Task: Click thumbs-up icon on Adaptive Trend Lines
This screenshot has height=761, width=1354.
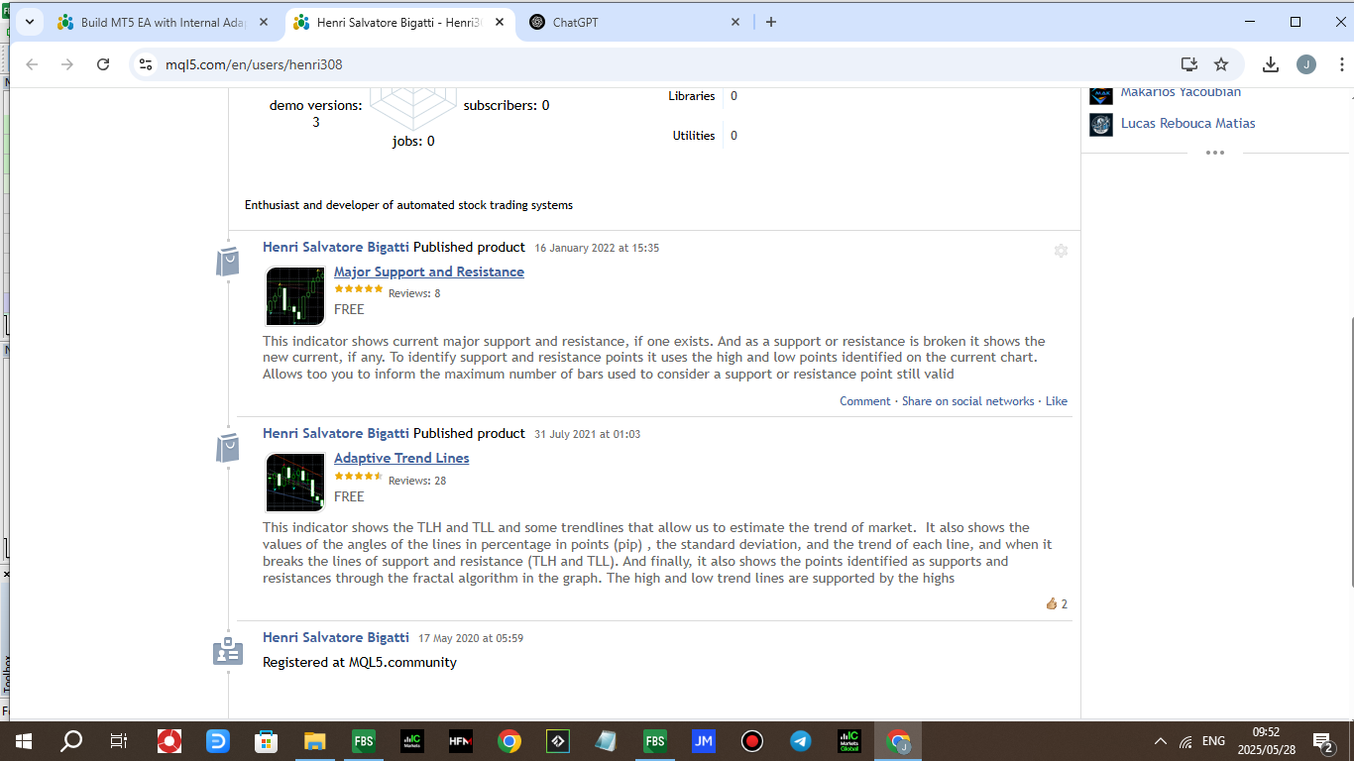Action: 1052,603
